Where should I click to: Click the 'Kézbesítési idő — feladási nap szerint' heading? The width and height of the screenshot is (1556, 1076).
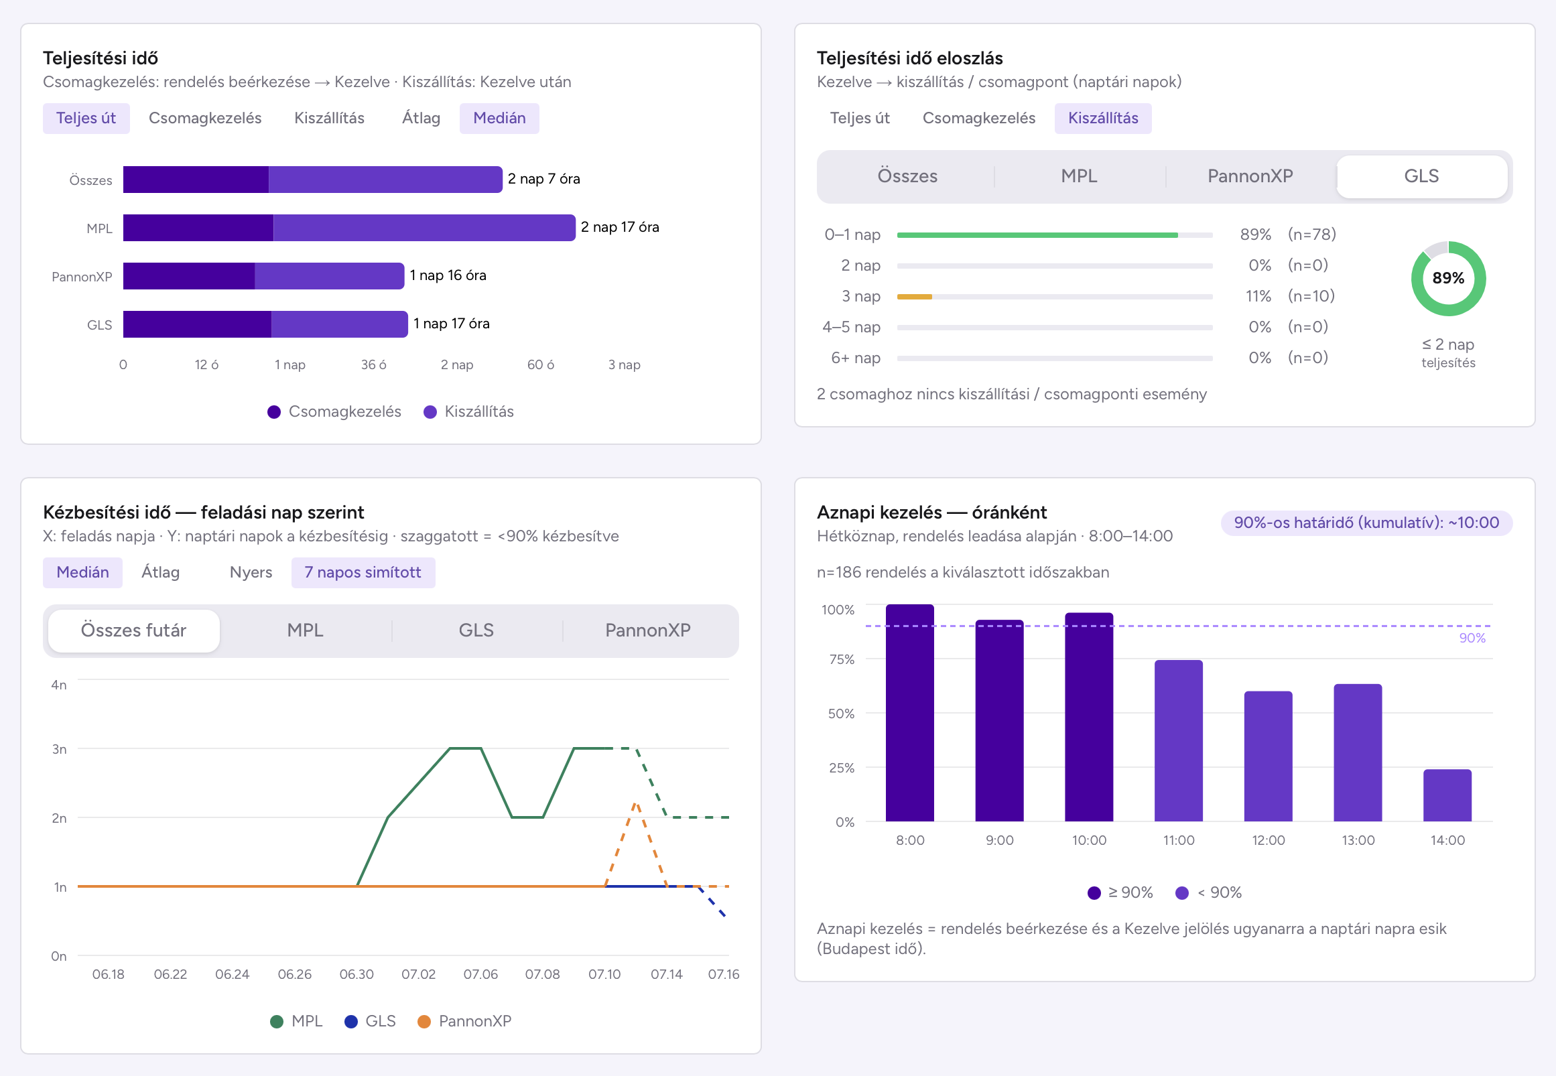pyautogui.click(x=204, y=513)
